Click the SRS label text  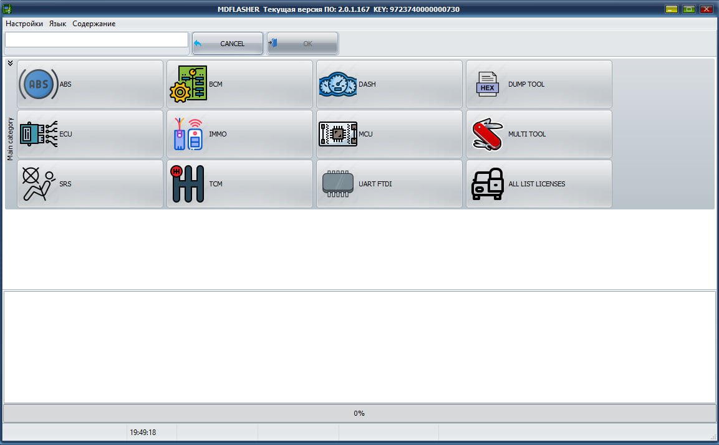(65, 184)
